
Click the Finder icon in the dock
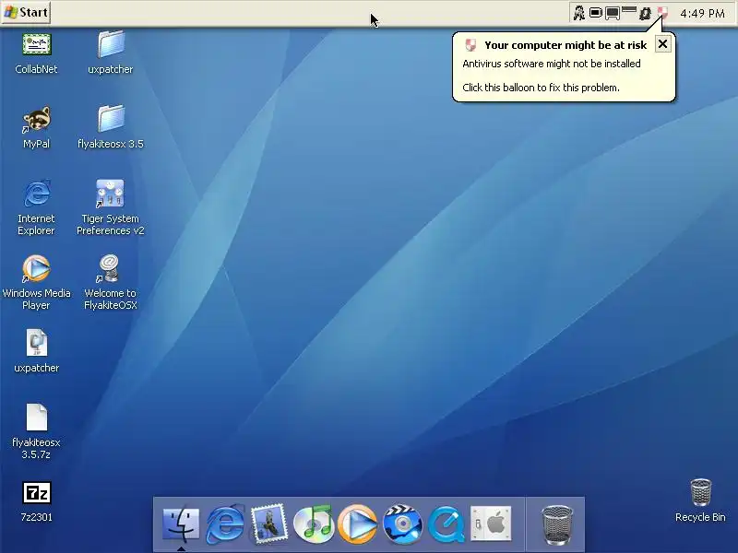[x=181, y=524]
